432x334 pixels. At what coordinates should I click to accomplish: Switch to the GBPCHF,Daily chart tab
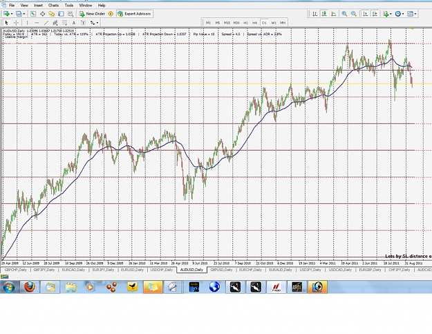coord(16,270)
